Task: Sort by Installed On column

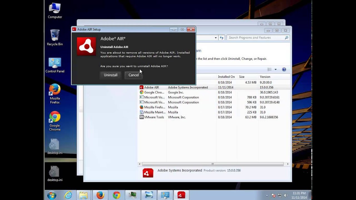Action: point(227,77)
